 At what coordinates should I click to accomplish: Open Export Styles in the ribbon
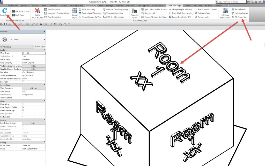click(75, 13)
